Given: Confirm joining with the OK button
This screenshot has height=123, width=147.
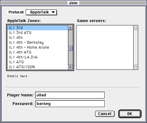Looking at the screenshot, I should click(130, 114).
